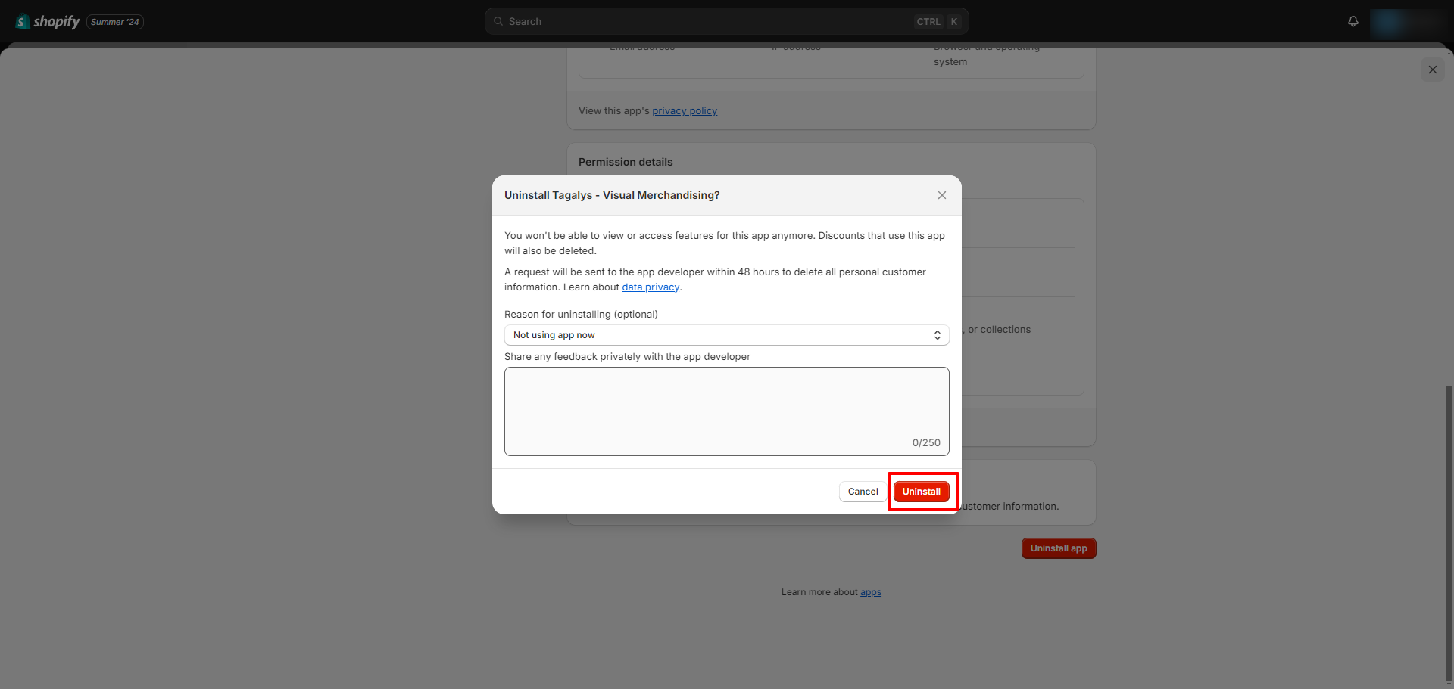Screen dimensions: 1454x689
Task: Open the app's privacy policy link
Action: 685,111
